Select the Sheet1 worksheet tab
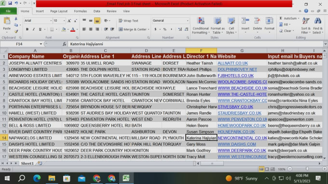 tap(27, 163)
